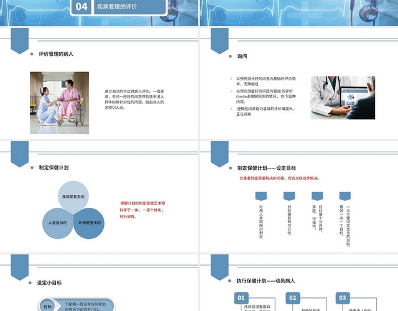Select the red line "为患者列出需要解决的问题"
398x311 pixels.
coord(279,179)
